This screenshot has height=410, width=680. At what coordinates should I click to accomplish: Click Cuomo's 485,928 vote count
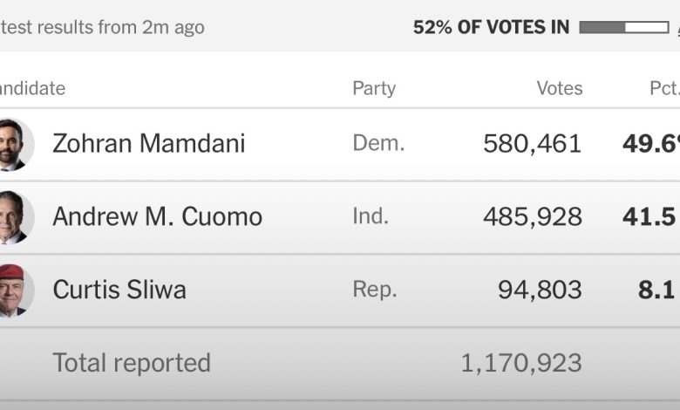pos(532,217)
